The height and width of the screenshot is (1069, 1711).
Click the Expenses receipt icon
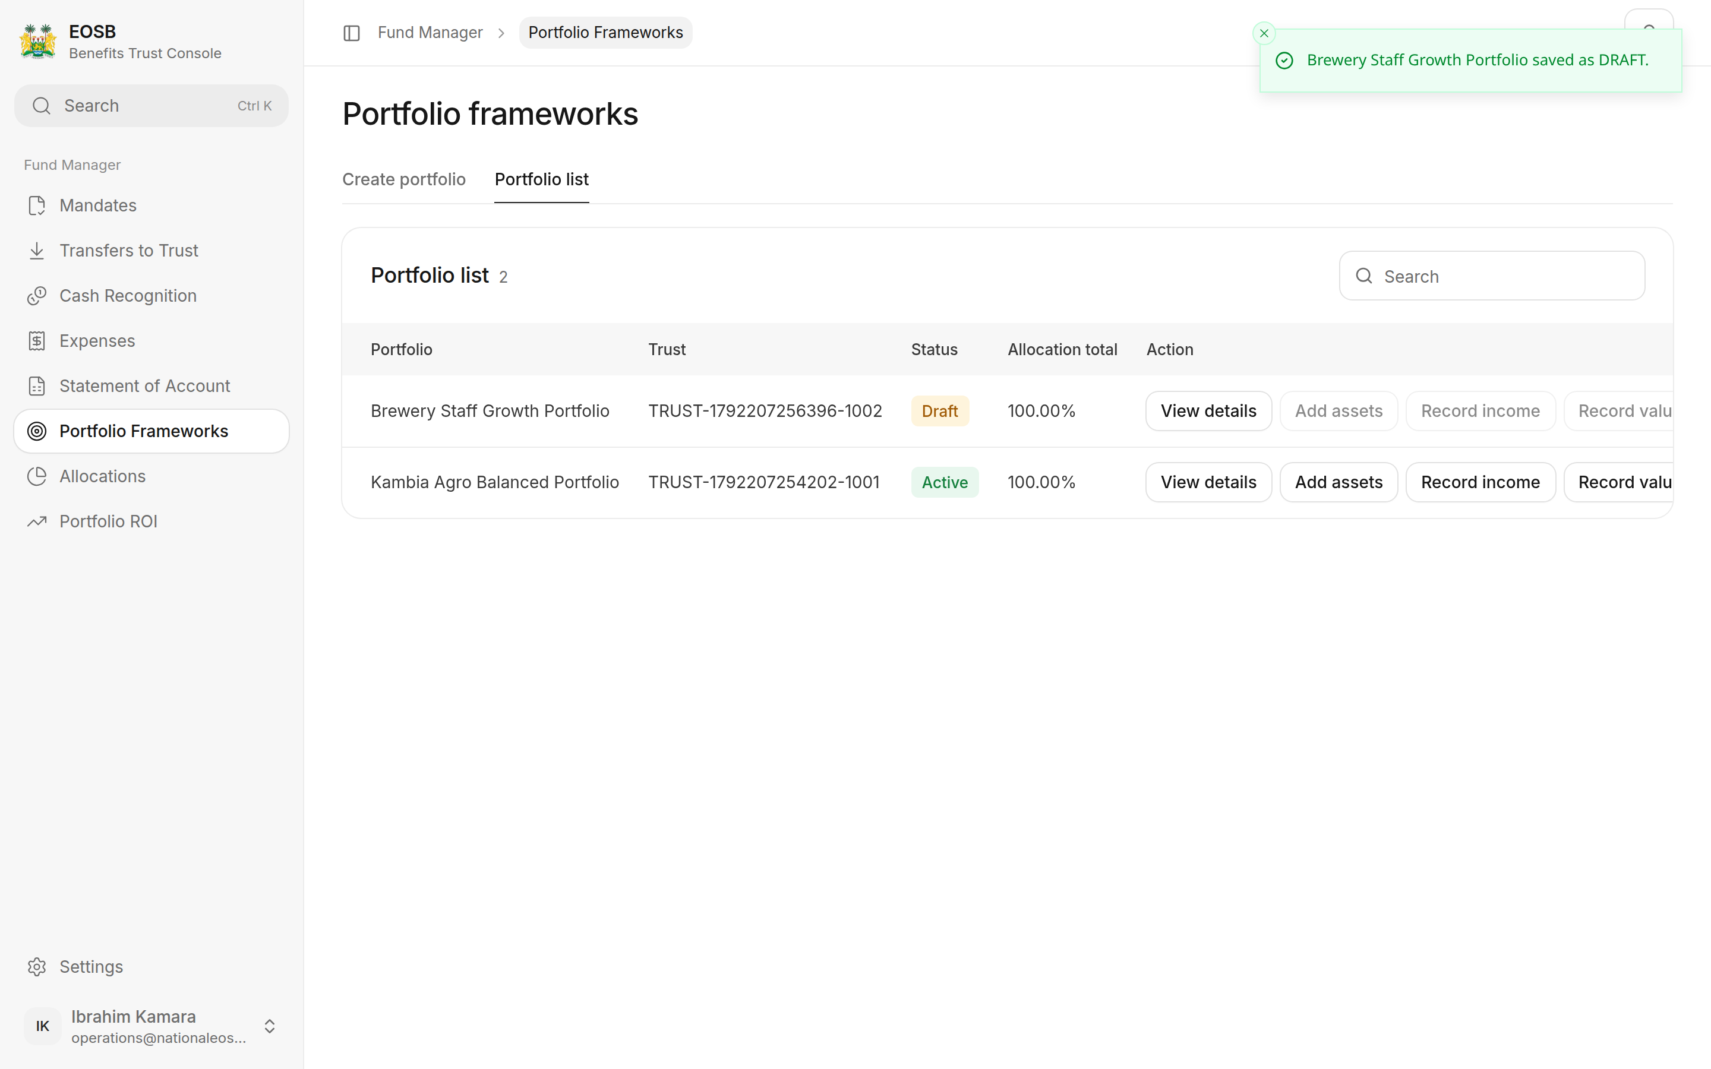coord(37,341)
